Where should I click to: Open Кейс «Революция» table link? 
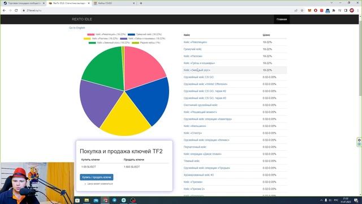[x=195, y=42]
